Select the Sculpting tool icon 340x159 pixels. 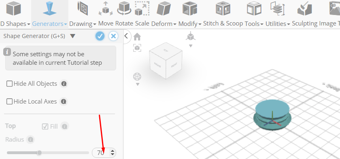point(305,8)
